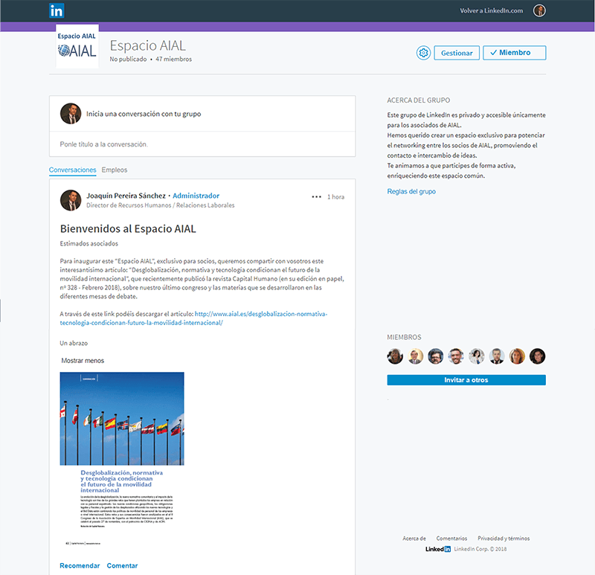595x575 pixels.
Task: Click the Volver a LinkedIn.com link
Action: [x=492, y=10]
